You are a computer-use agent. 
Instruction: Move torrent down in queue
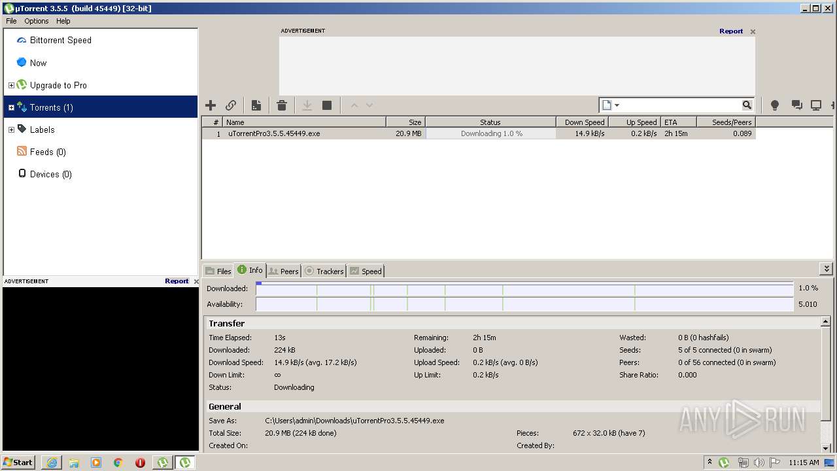(369, 105)
